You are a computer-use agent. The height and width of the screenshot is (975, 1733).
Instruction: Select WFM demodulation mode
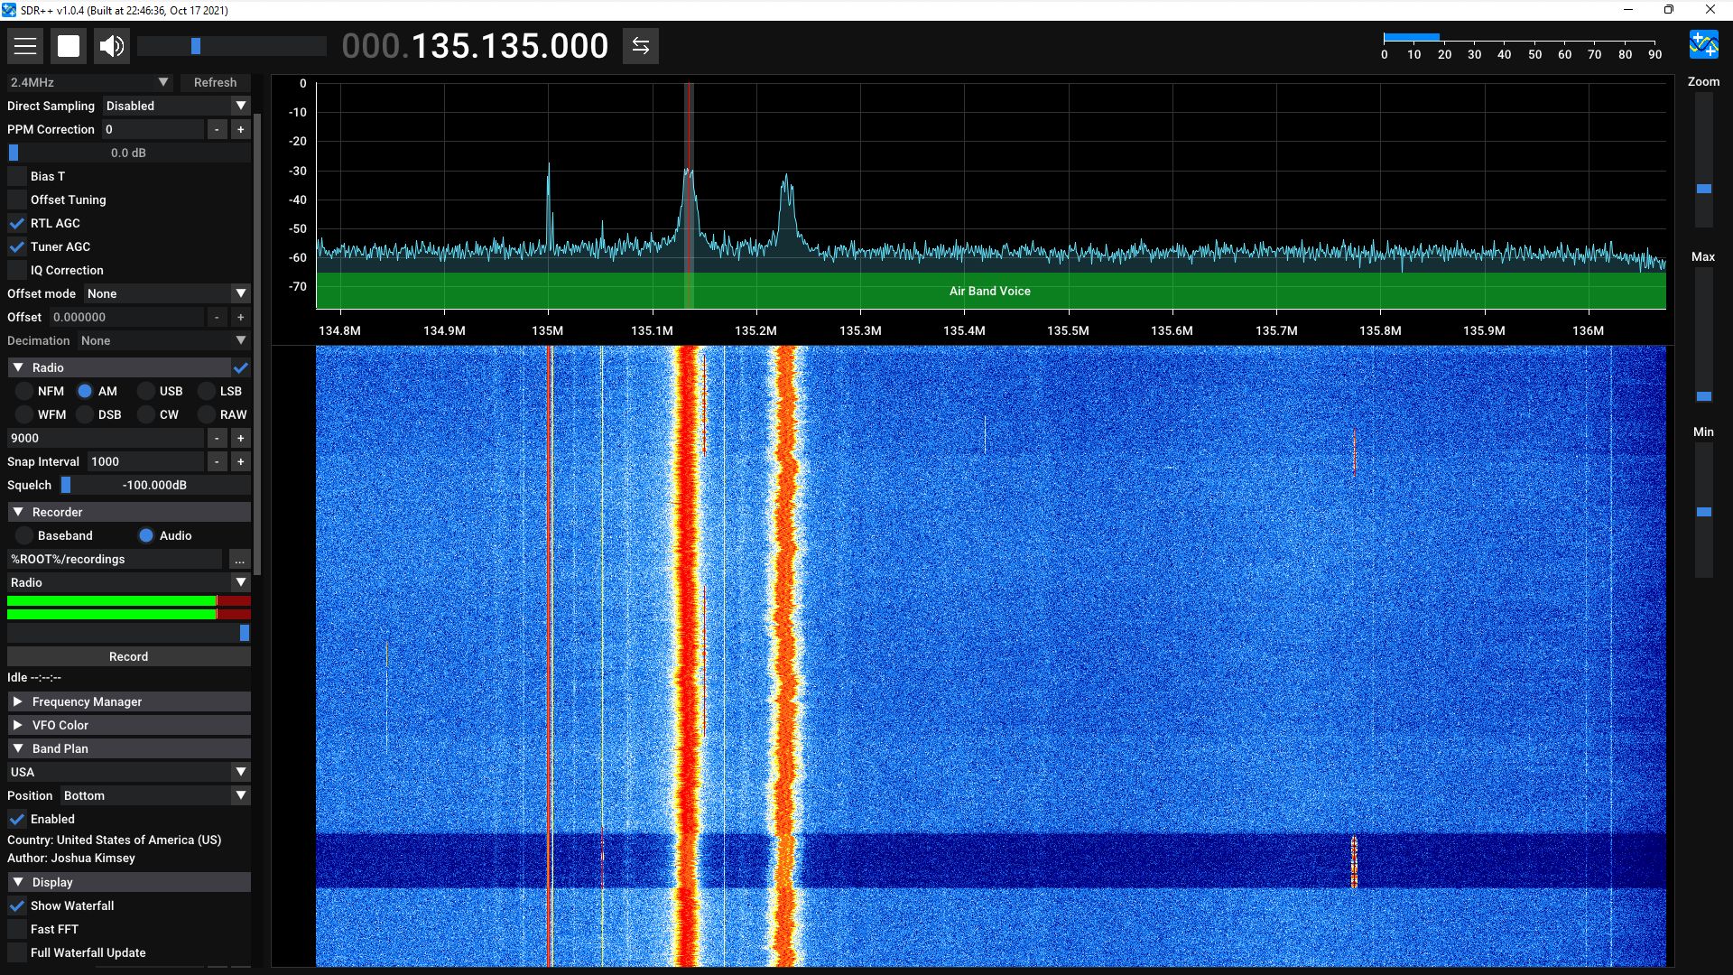tap(24, 414)
